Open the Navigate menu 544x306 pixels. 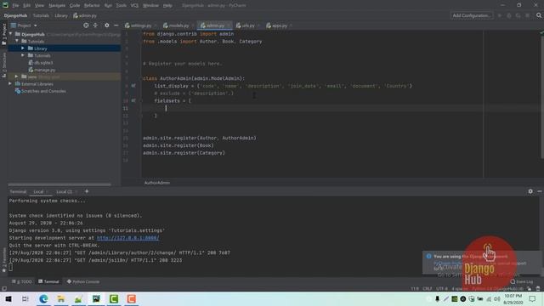pos(57,6)
